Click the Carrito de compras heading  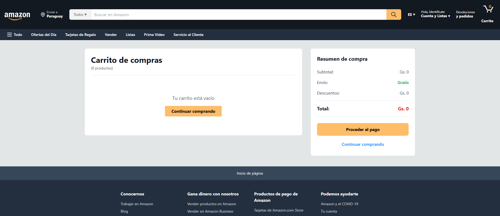[127, 60]
